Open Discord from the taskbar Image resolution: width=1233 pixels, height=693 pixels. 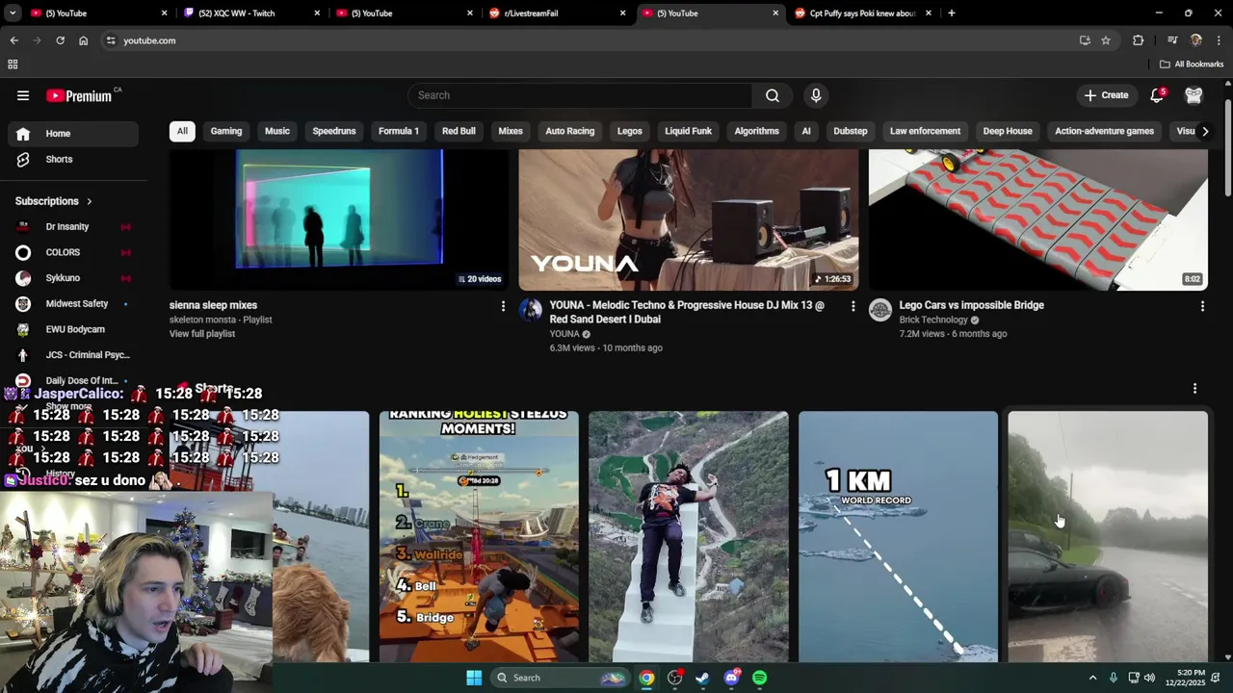click(731, 678)
